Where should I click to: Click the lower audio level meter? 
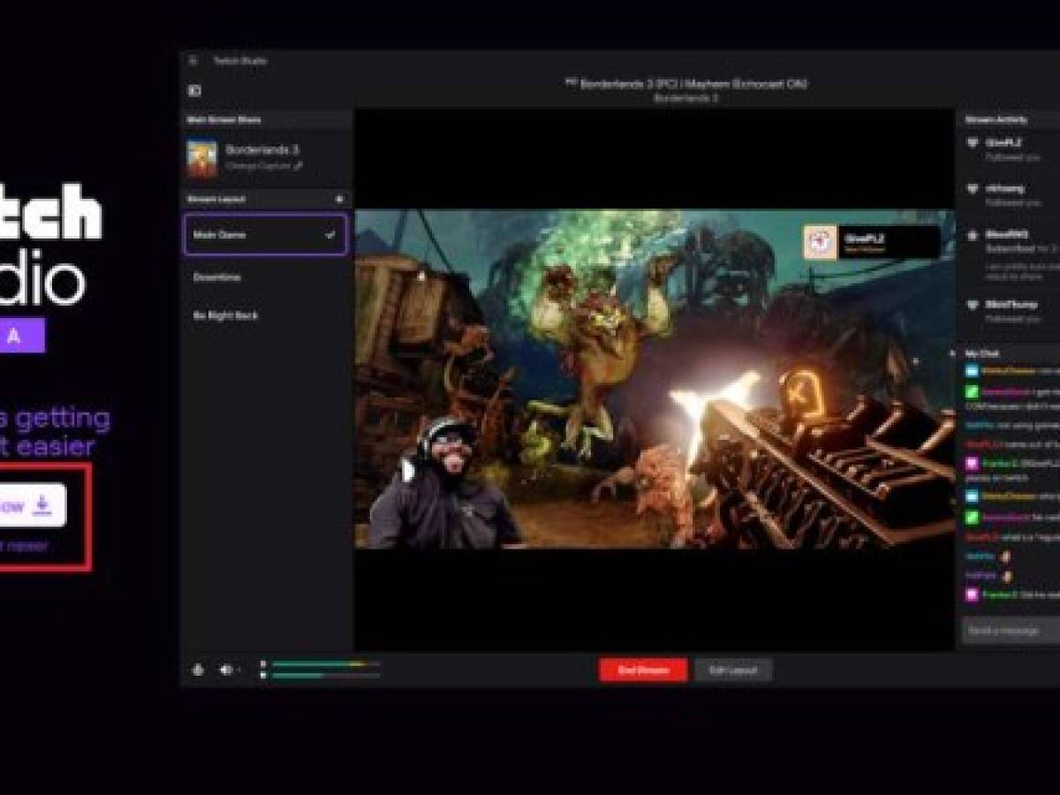pos(325,676)
